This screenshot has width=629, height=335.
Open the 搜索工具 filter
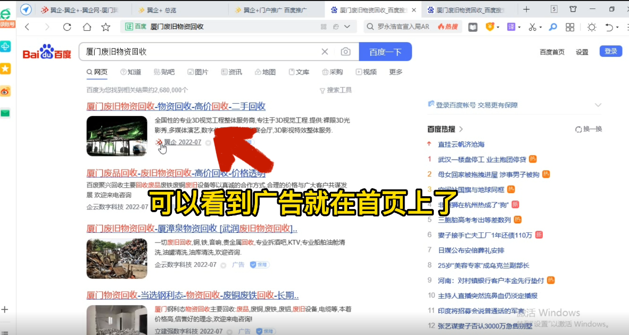[336, 90]
